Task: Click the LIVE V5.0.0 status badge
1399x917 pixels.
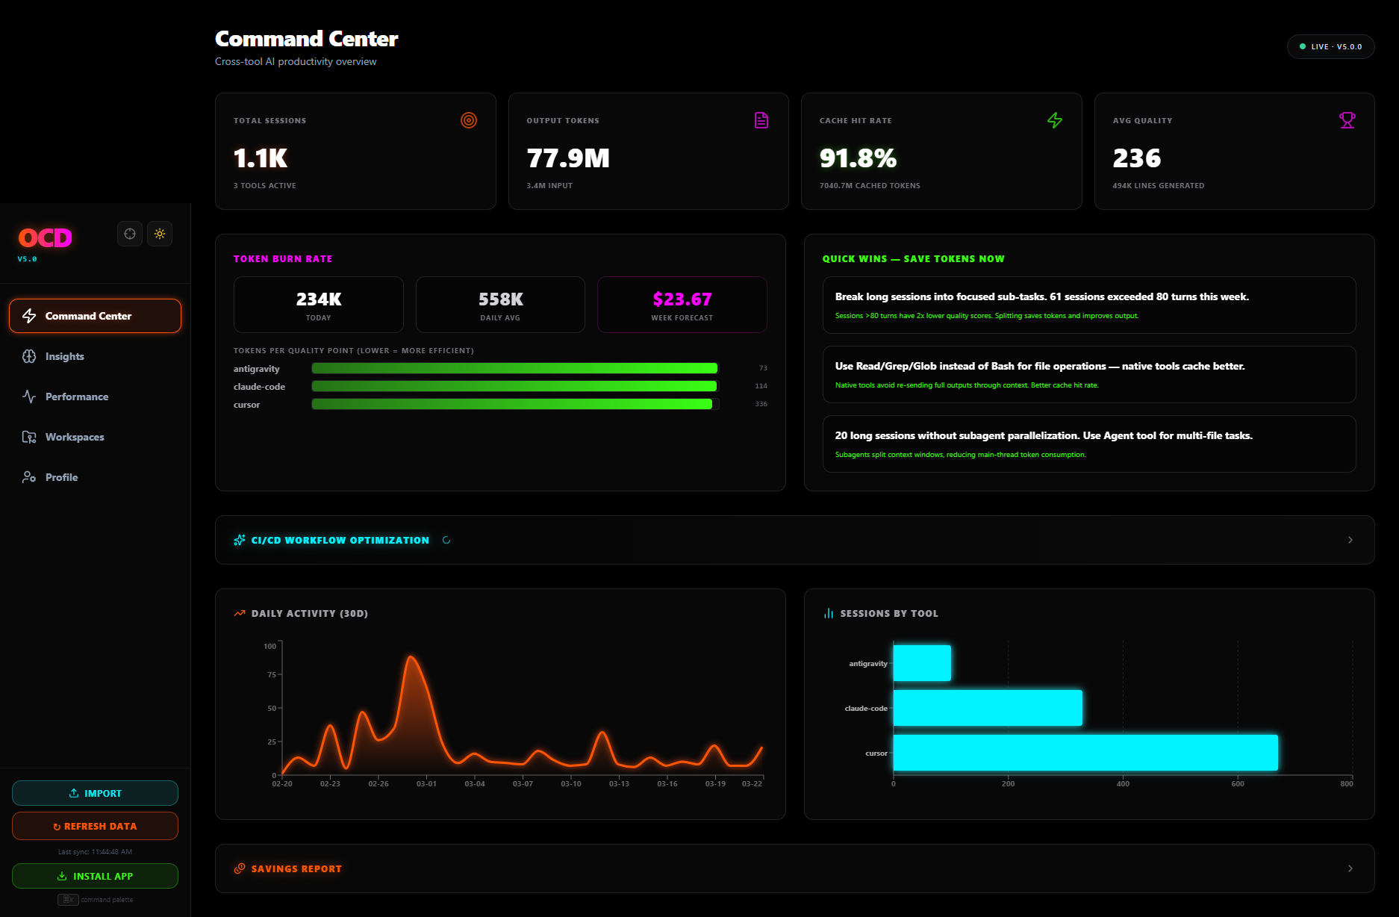Action: point(1330,46)
